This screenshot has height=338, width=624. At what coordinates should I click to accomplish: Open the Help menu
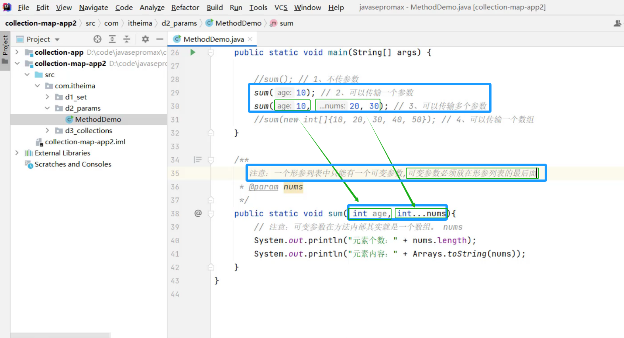click(336, 8)
